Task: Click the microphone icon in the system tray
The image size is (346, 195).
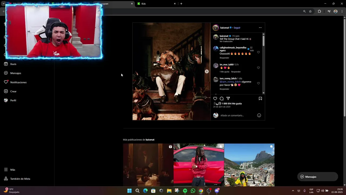Action: click(x=305, y=191)
